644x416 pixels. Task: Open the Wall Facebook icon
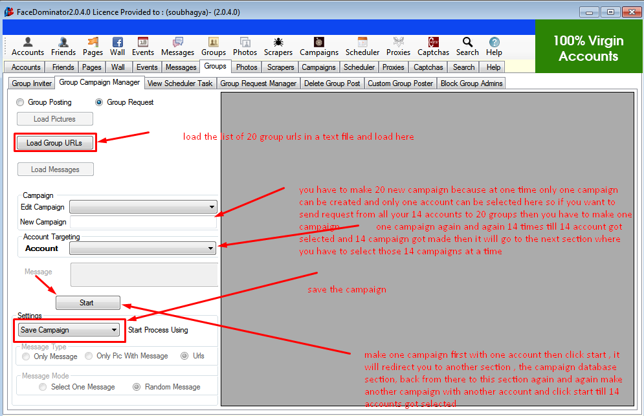117,47
